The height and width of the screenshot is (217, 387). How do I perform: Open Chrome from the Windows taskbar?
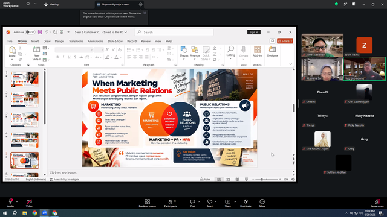34,213
